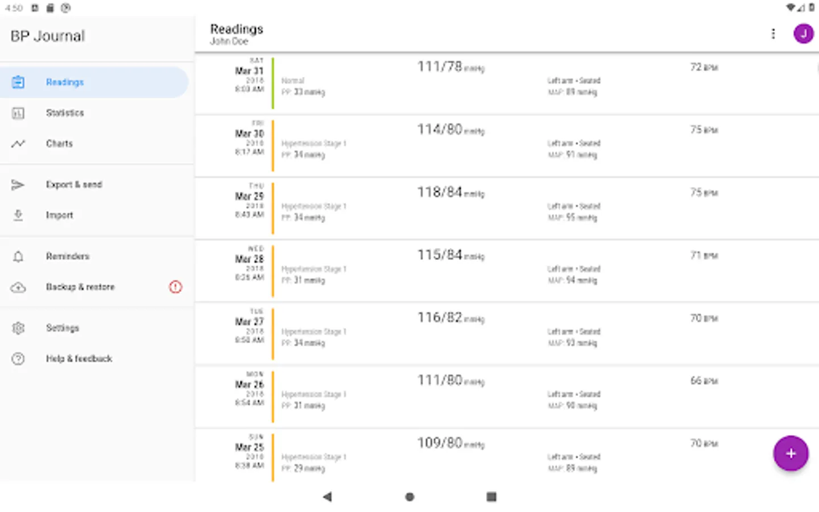Image resolution: width=819 pixels, height=512 pixels.
Task: Open the three-dot overflow menu
Action: coord(773,34)
